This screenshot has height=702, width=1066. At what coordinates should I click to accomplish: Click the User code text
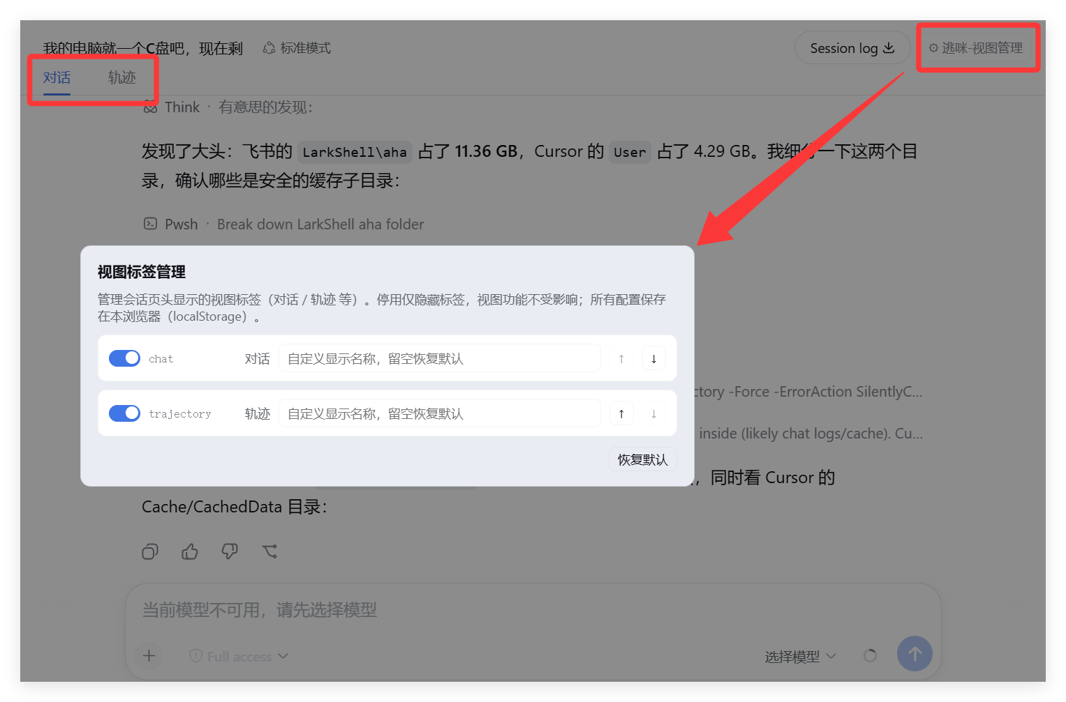pos(630,152)
